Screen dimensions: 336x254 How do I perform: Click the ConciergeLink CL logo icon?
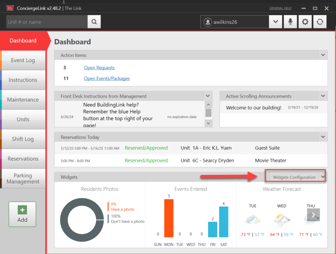coord(10,8)
